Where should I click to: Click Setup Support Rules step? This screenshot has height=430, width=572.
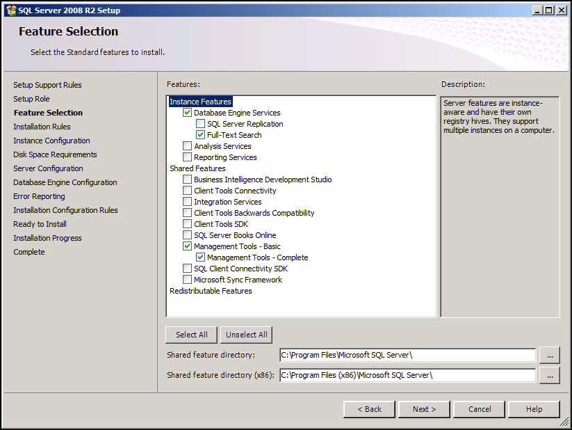coord(47,85)
